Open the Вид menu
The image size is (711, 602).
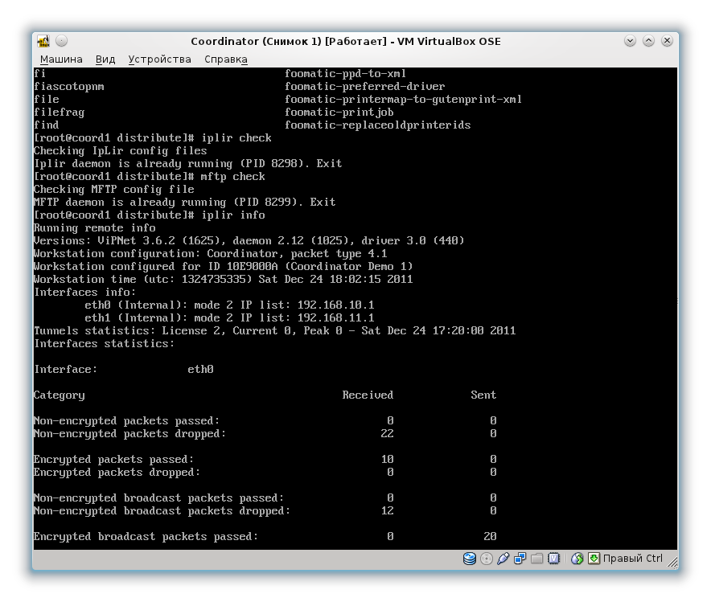[105, 59]
